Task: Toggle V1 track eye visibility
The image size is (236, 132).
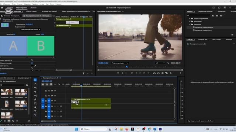Action: coord(55,101)
